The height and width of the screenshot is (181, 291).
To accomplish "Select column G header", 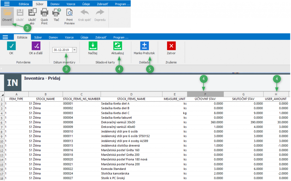I will [x=244, y=94].
